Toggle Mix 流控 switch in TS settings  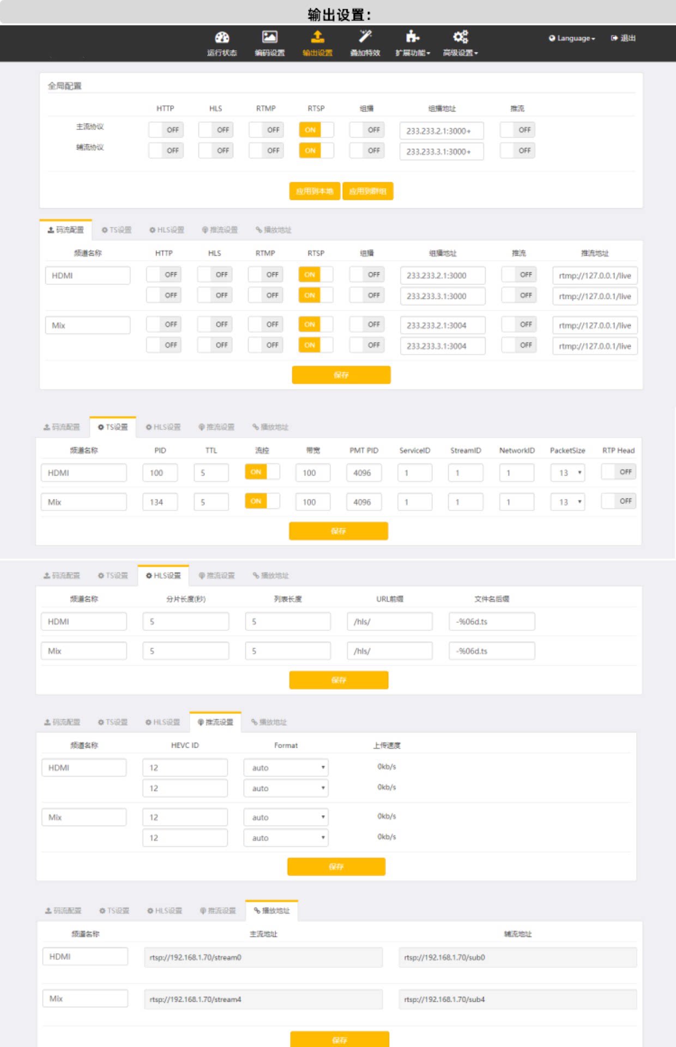click(262, 501)
